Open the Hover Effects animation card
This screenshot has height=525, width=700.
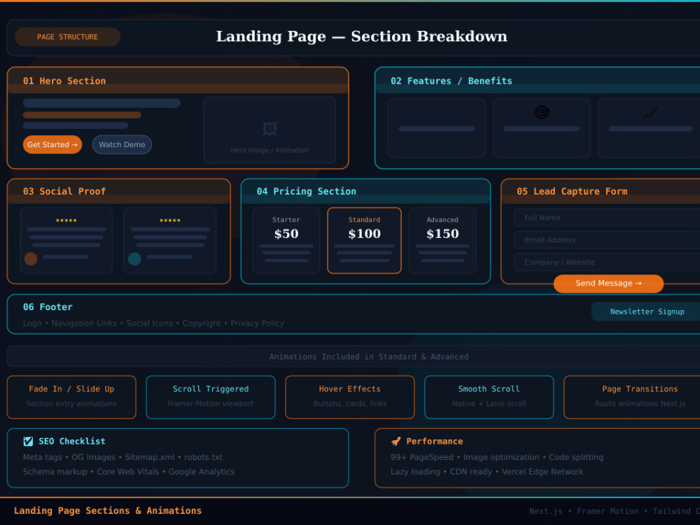pyautogui.click(x=350, y=398)
